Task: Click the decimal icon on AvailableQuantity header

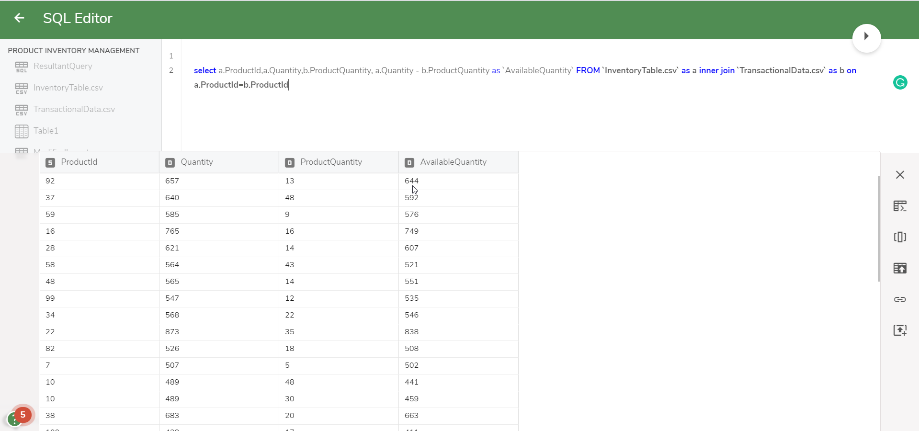Action: click(409, 162)
